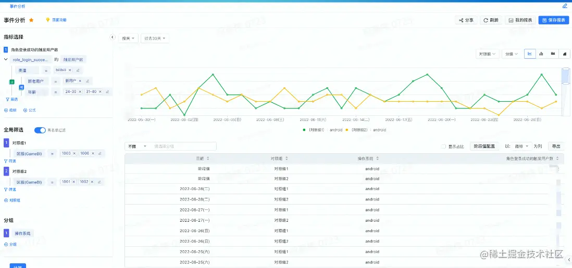Select the stacked chart view icon

coord(553,54)
